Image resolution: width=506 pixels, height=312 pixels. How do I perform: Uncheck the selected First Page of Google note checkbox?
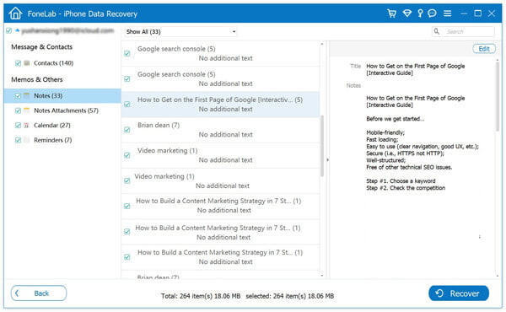[x=127, y=105]
